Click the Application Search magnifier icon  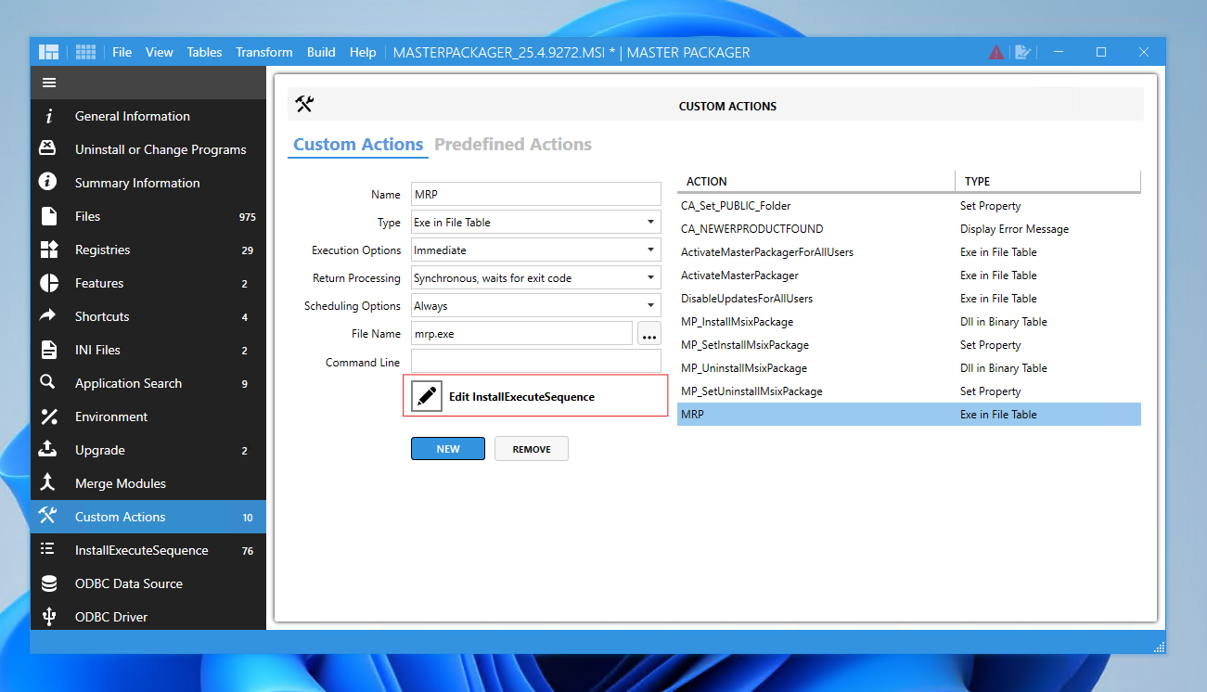point(48,383)
